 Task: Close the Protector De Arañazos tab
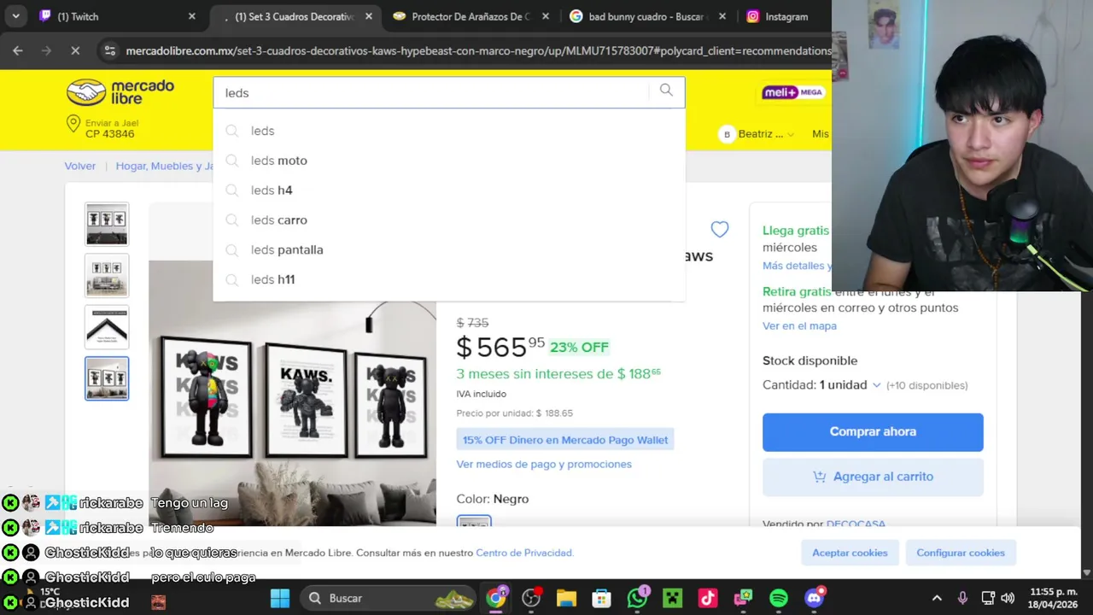coord(546,16)
